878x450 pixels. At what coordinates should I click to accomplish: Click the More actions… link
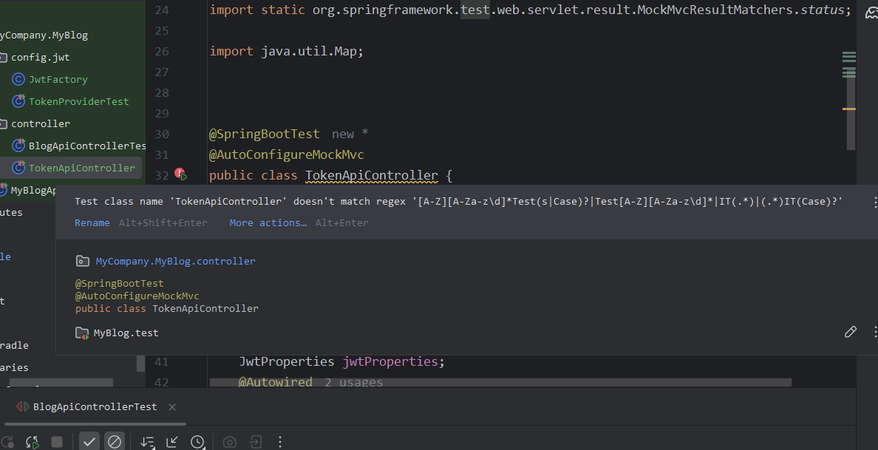(268, 222)
